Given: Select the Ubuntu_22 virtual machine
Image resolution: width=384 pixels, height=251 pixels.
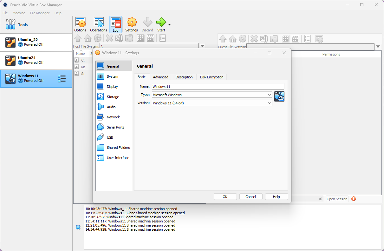Looking at the screenshot, I should [x=36, y=43].
